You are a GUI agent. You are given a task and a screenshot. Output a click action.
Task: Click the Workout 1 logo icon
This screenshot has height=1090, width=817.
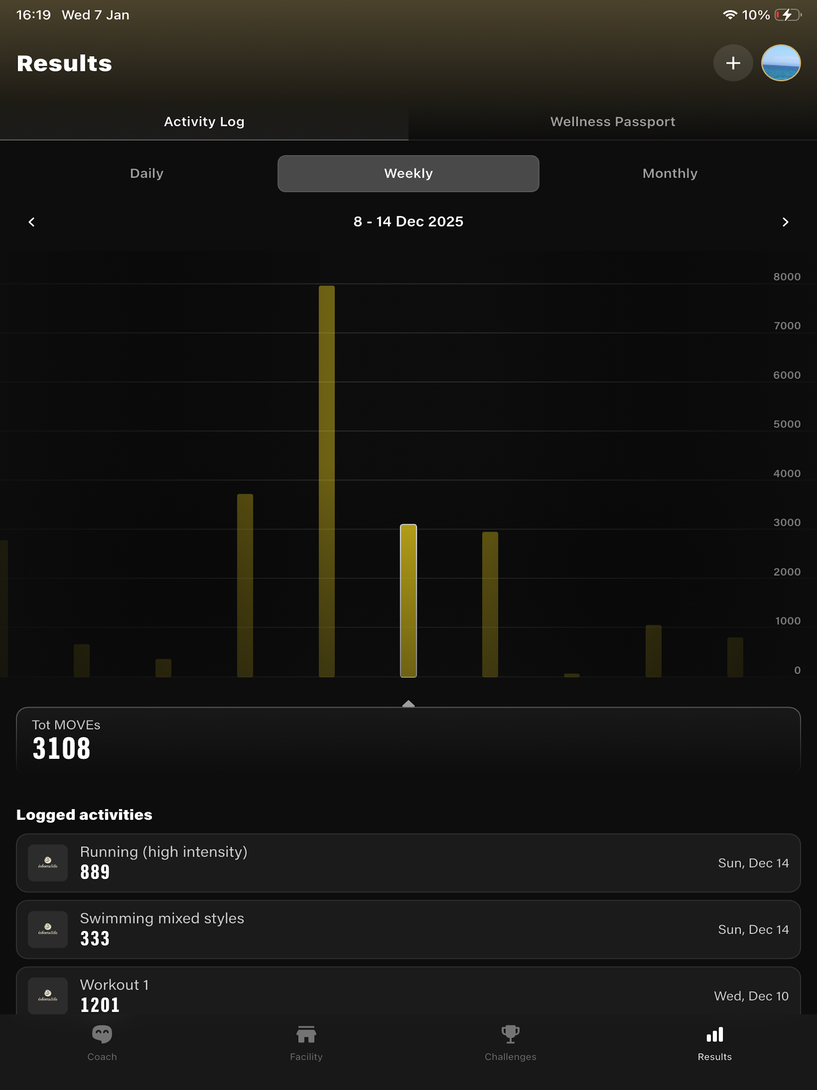pos(48,995)
